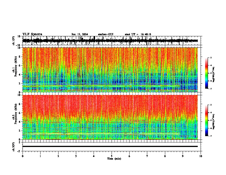
Task: Click the ch.2 spectrogram color scale bar
Action: tap(207, 120)
